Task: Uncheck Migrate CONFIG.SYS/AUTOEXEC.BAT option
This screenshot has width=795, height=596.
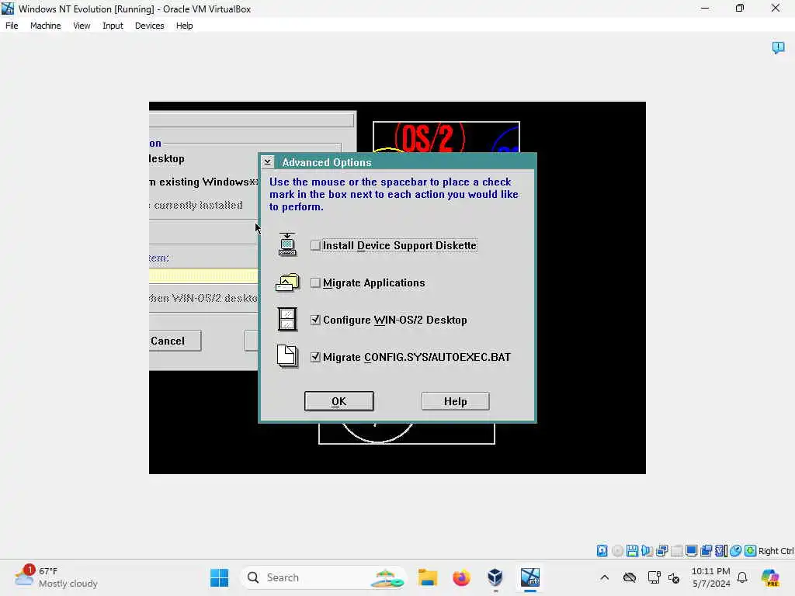Action: [315, 357]
